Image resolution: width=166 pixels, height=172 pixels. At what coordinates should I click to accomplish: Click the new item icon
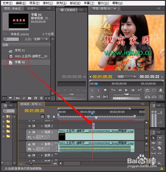(x=35, y=98)
